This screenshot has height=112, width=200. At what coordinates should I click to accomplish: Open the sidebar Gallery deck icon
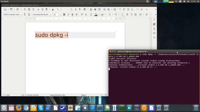154,33
